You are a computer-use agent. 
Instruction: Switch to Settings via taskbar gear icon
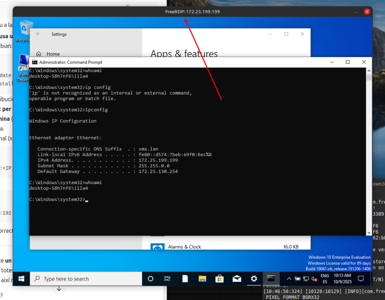click(x=254, y=279)
